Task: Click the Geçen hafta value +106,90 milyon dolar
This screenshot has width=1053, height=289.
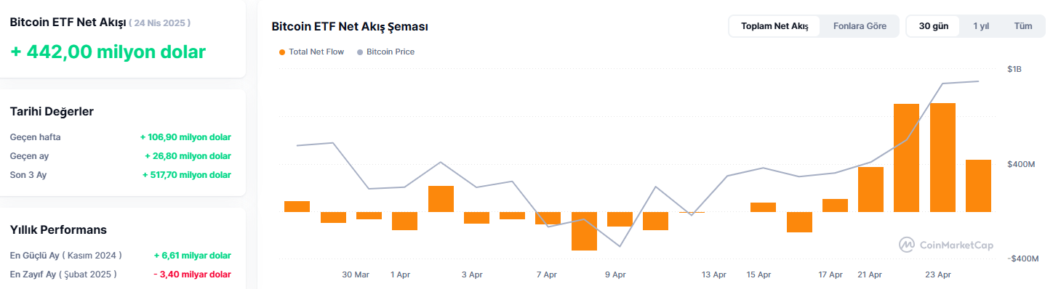Action: pyautogui.click(x=185, y=137)
